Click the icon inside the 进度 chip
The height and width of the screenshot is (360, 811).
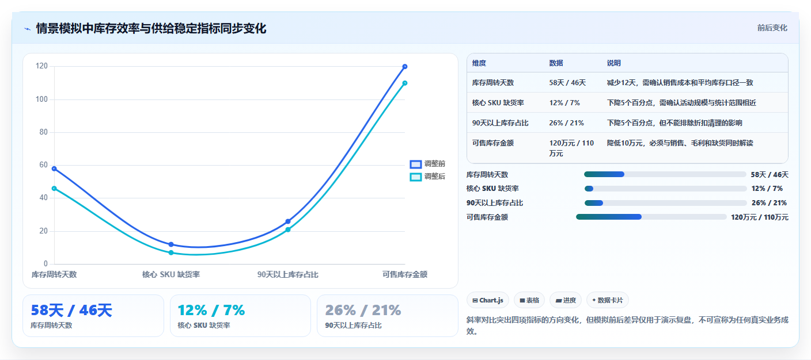click(559, 300)
